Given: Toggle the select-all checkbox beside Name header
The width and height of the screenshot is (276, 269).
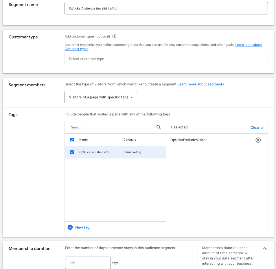Looking at the screenshot, I should click(72, 140).
